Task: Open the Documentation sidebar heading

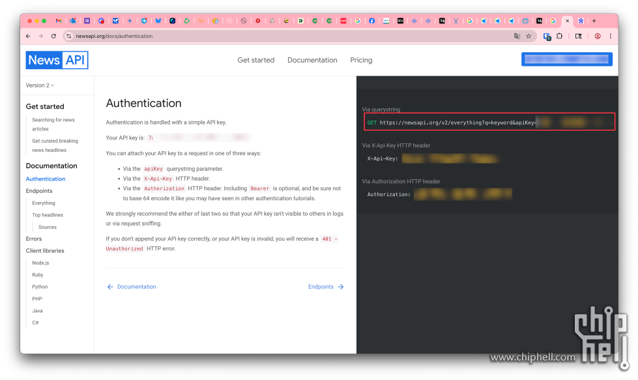Action: point(51,166)
